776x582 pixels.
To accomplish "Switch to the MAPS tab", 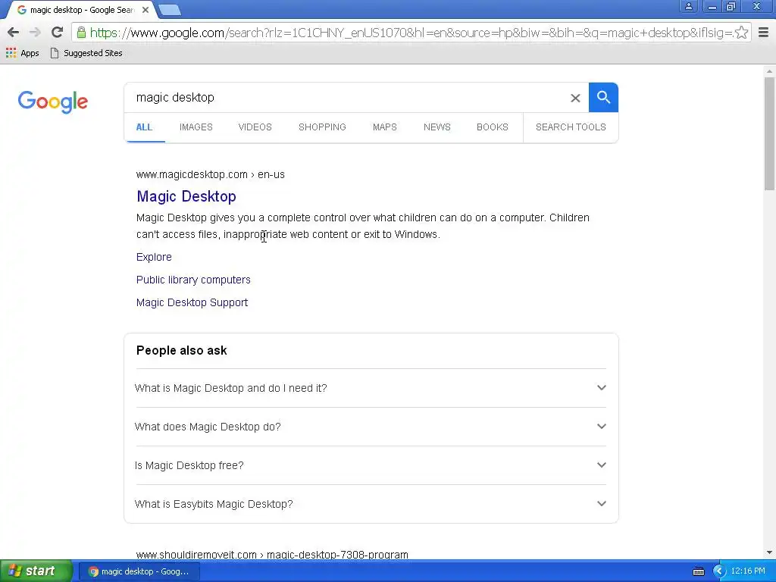I will pyautogui.click(x=384, y=127).
